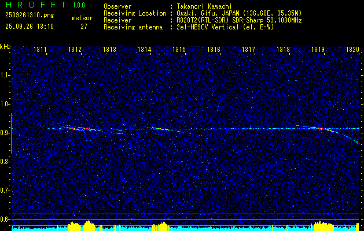
Task: Click the 1.0 frequency axis label
Action: tap(5, 104)
